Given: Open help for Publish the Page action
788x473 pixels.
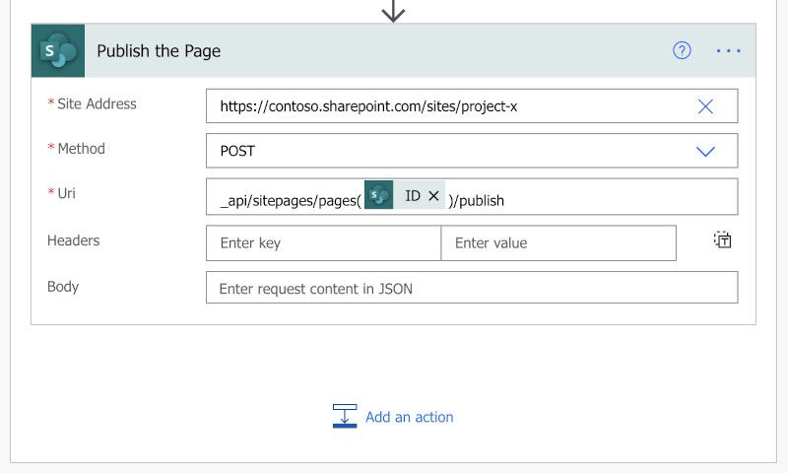Looking at the screenshot, I should [x=682, y=50].
